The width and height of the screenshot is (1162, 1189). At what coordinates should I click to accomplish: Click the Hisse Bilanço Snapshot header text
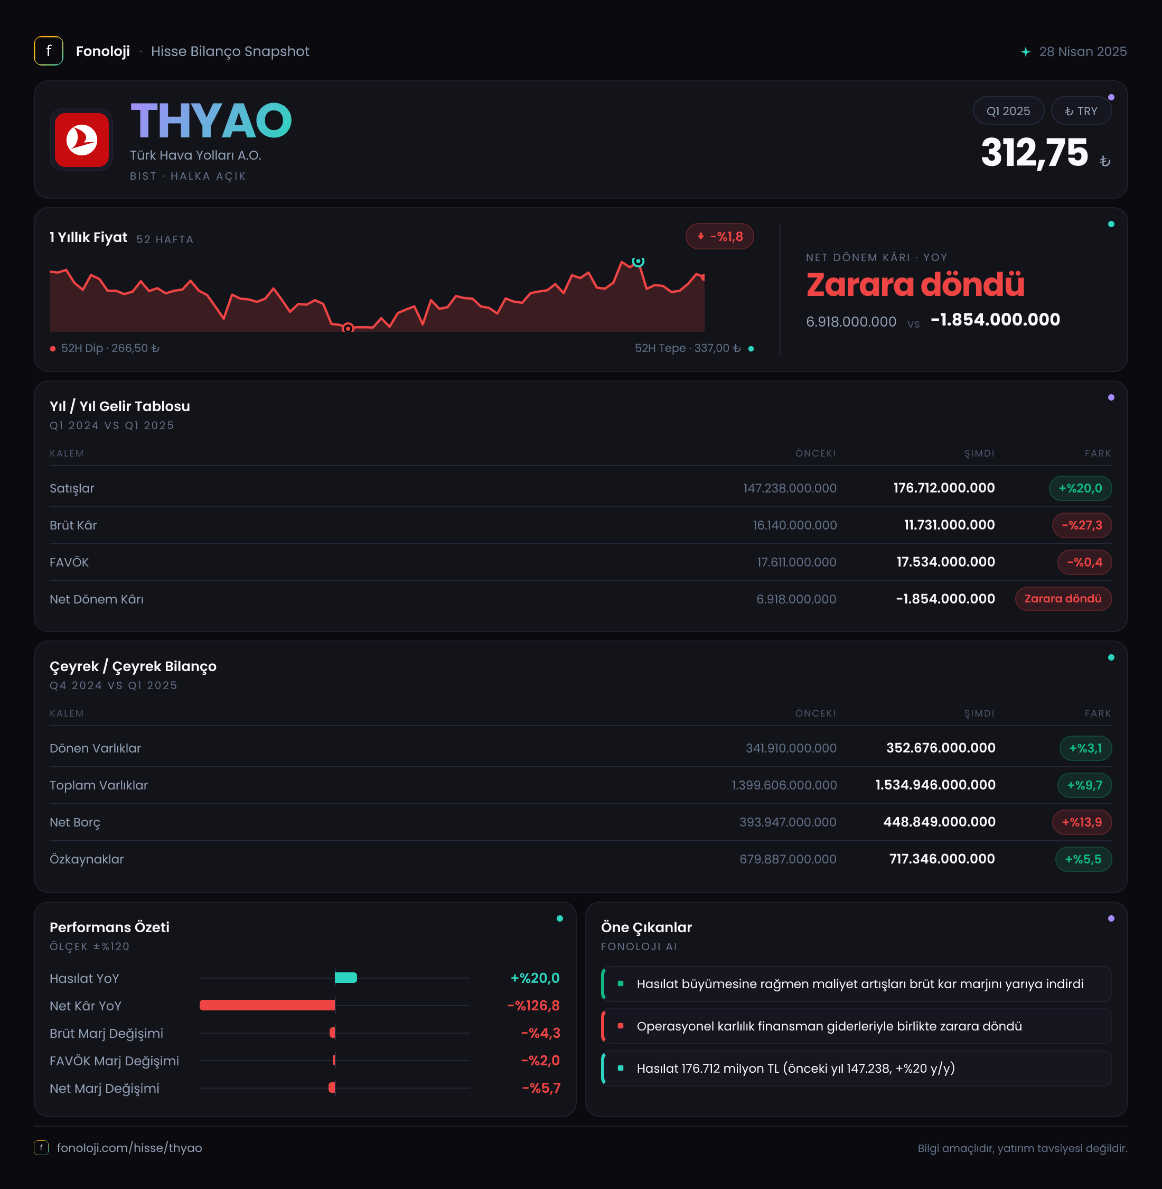[230, 51]
